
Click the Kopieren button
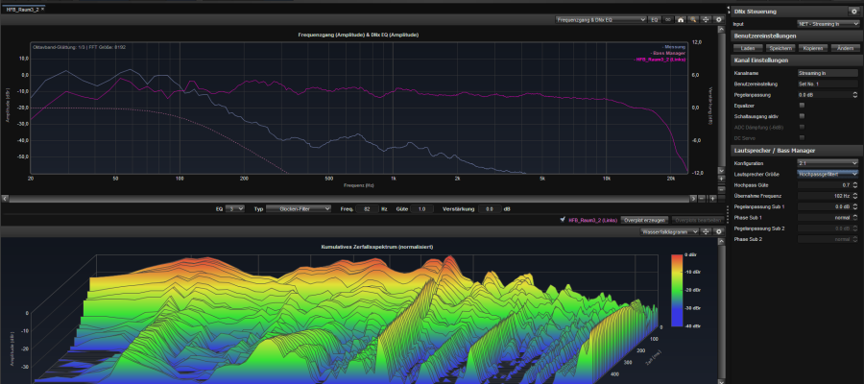(813, 48)
